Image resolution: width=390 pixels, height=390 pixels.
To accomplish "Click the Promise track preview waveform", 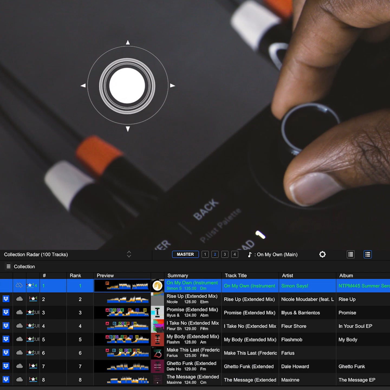I will tap(127, 313).
